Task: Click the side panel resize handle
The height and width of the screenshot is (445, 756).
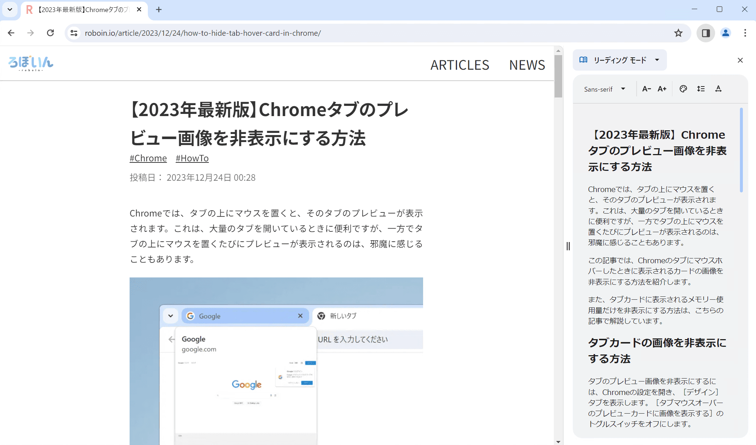Action: click(x=568, y=246)
